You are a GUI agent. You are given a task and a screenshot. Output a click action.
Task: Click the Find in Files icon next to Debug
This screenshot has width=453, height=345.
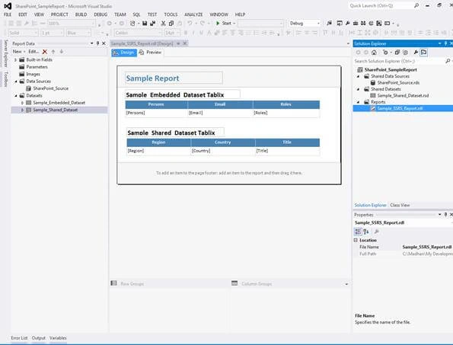tap(329, 24)
